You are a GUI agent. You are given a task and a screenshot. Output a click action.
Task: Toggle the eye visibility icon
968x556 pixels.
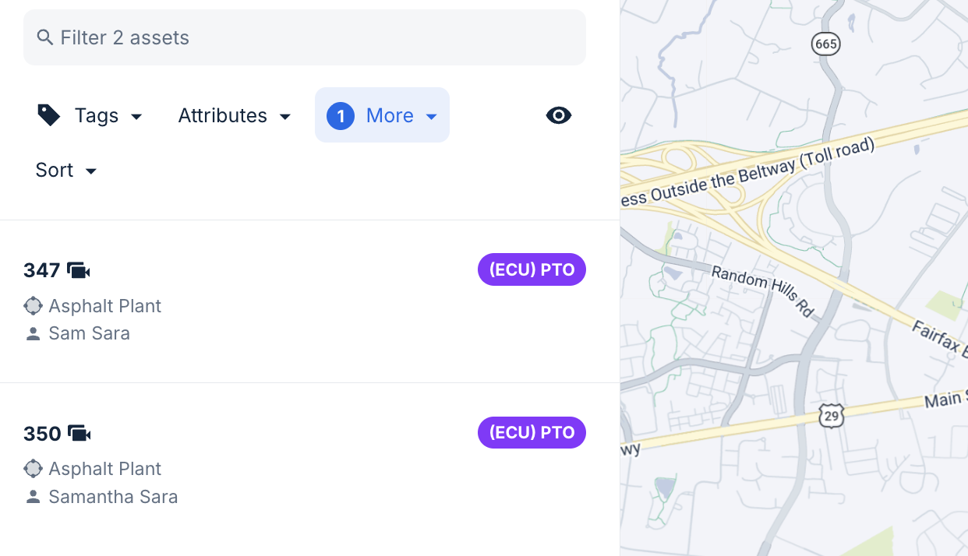pos(559,115)
